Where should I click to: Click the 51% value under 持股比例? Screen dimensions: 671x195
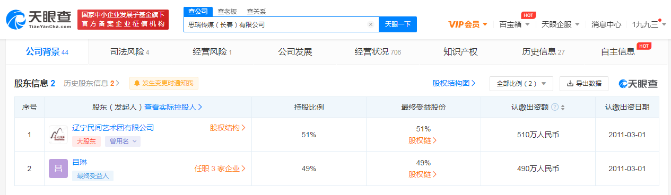[309, 135]
